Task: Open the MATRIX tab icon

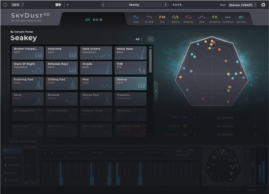Action: click(241, 19)
